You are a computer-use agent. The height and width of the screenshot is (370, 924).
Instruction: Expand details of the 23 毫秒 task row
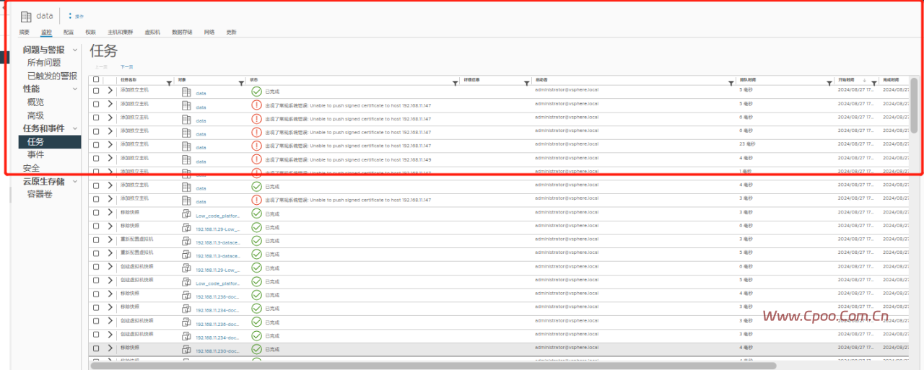tap(110, 144)
